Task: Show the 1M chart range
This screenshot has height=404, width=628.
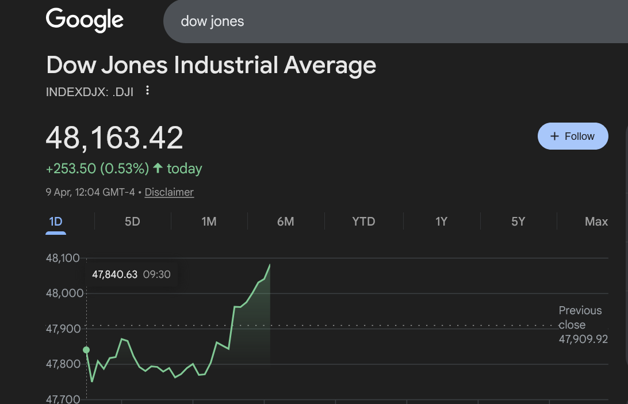Action: pos(209,222)
